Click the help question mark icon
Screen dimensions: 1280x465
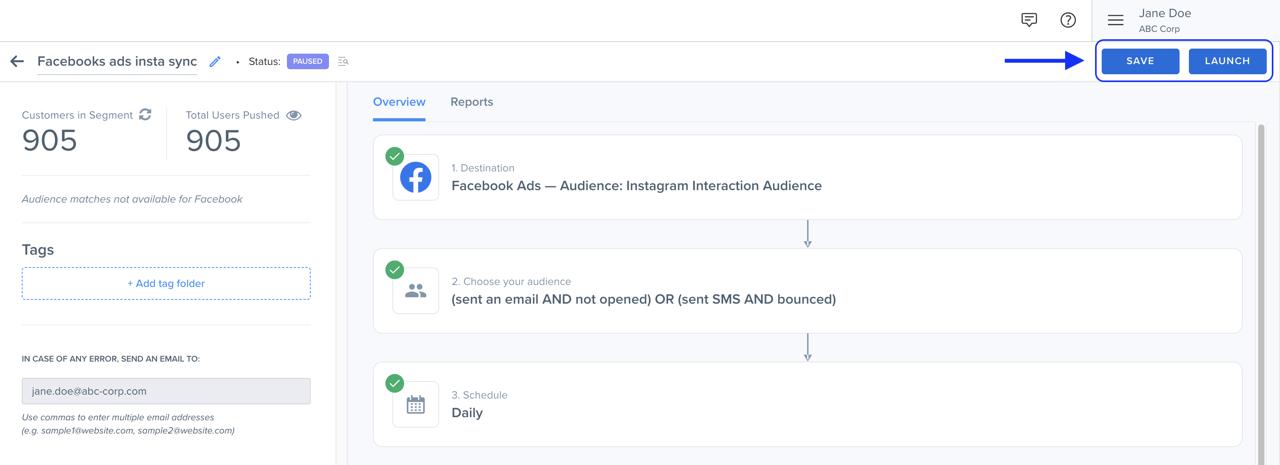coord(1067,20)
